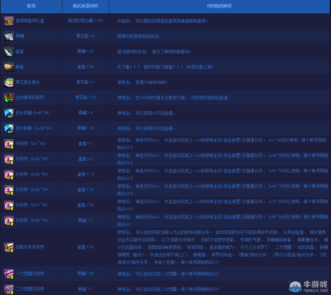Select the 一次觉醒完成券 icon
The height and width of the screenshot is (295, 331).
[x=9, y=274]
